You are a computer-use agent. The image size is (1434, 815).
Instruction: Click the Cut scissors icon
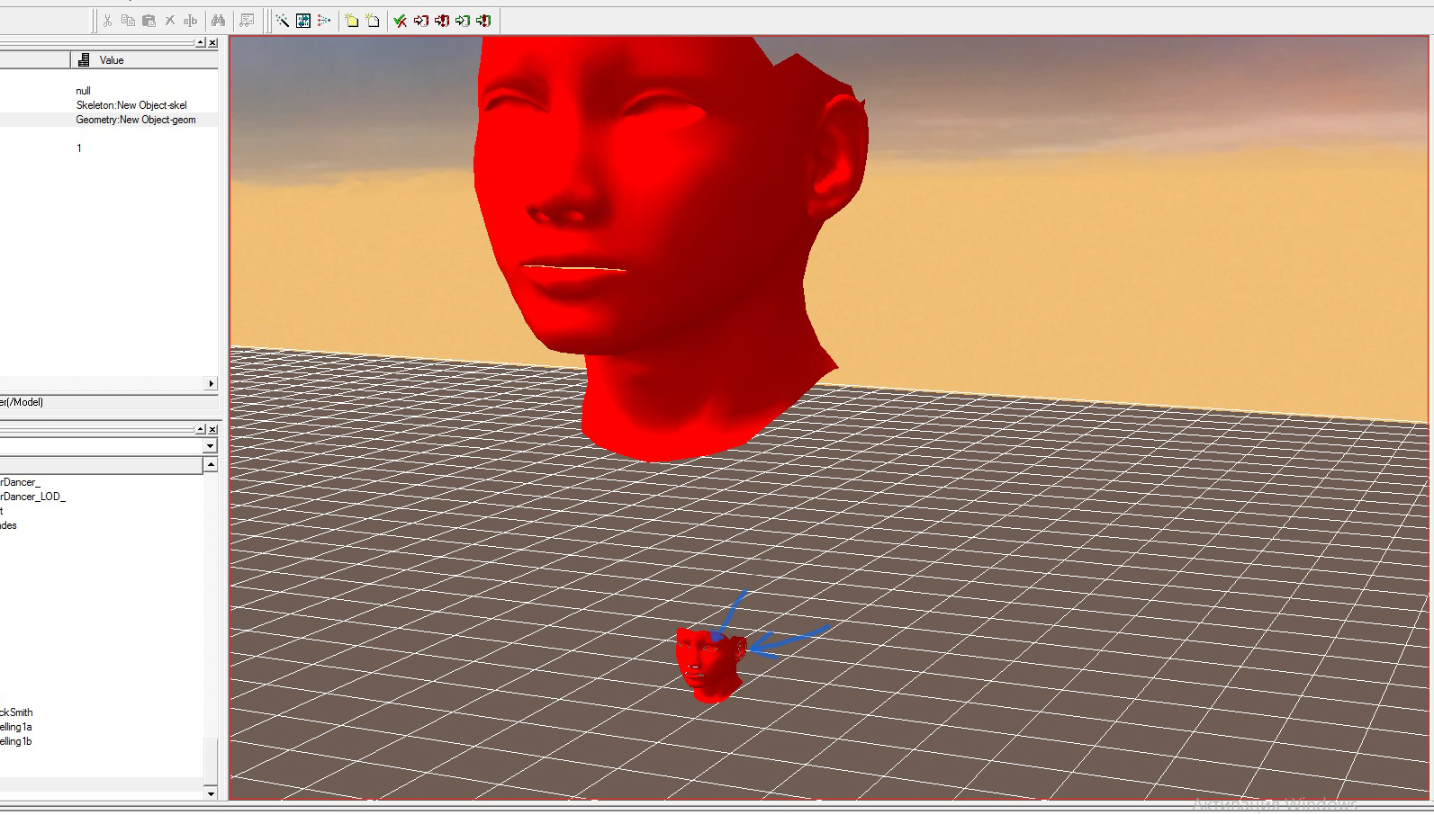coord(107,21)
